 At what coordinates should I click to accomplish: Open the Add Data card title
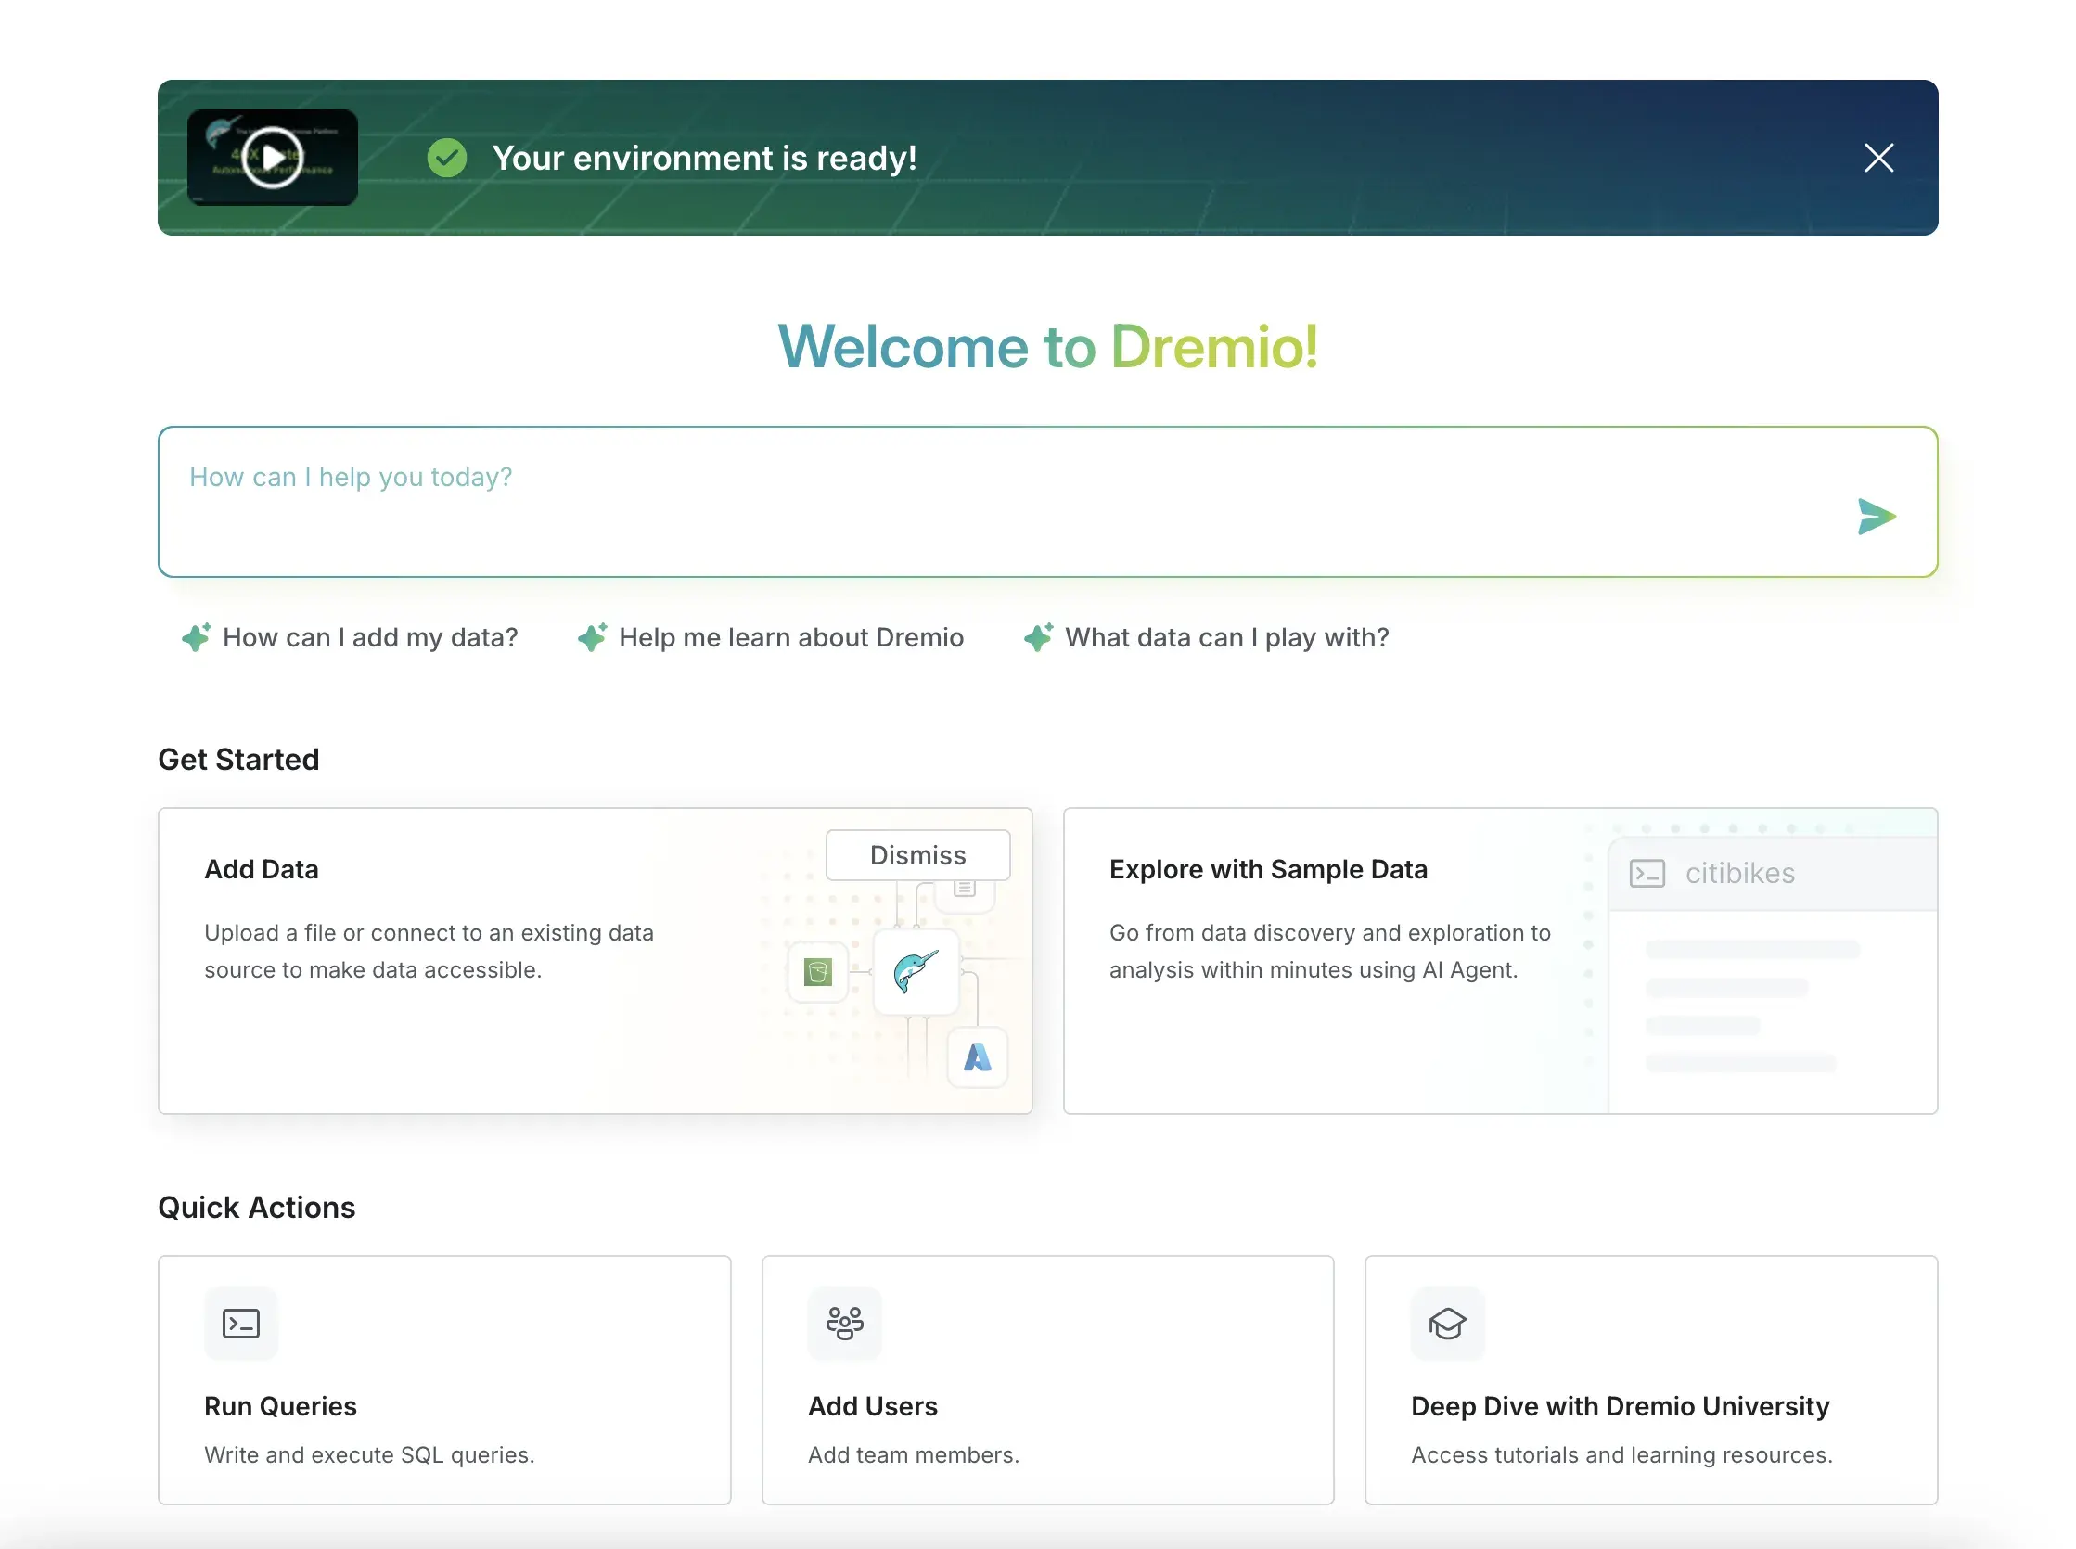point(262,869)
